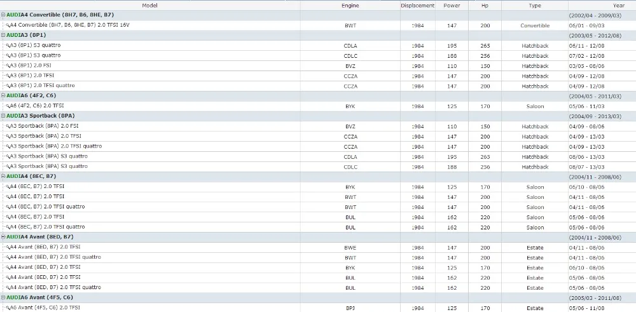Click displacement 1984 in A4 Convertible row

point(418,25)
